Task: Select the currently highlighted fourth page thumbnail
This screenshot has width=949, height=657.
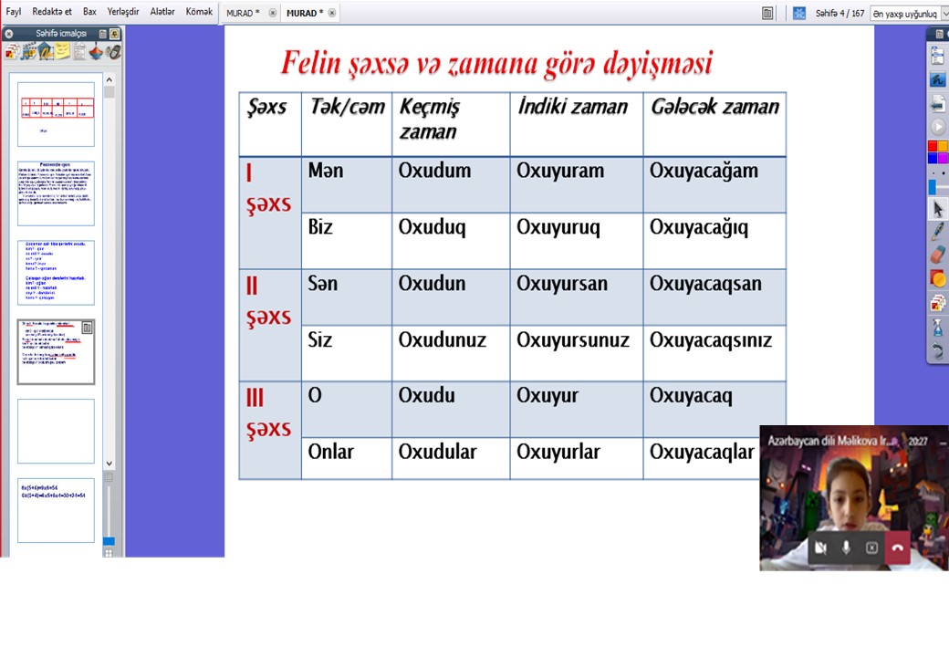Action: tap(56, 352)
